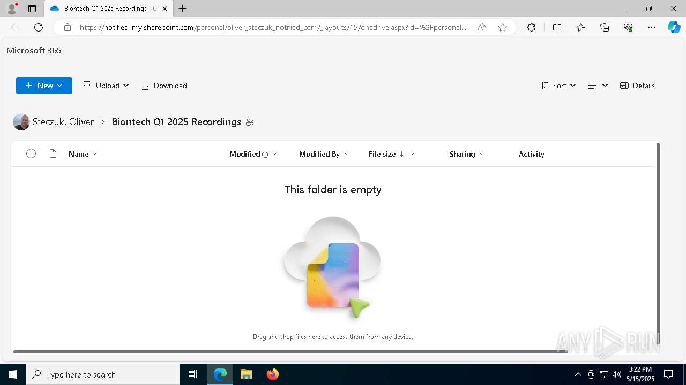686x385 pixels.
Task: Open Task View from taskbar
Action: click(x=193, y=374)
